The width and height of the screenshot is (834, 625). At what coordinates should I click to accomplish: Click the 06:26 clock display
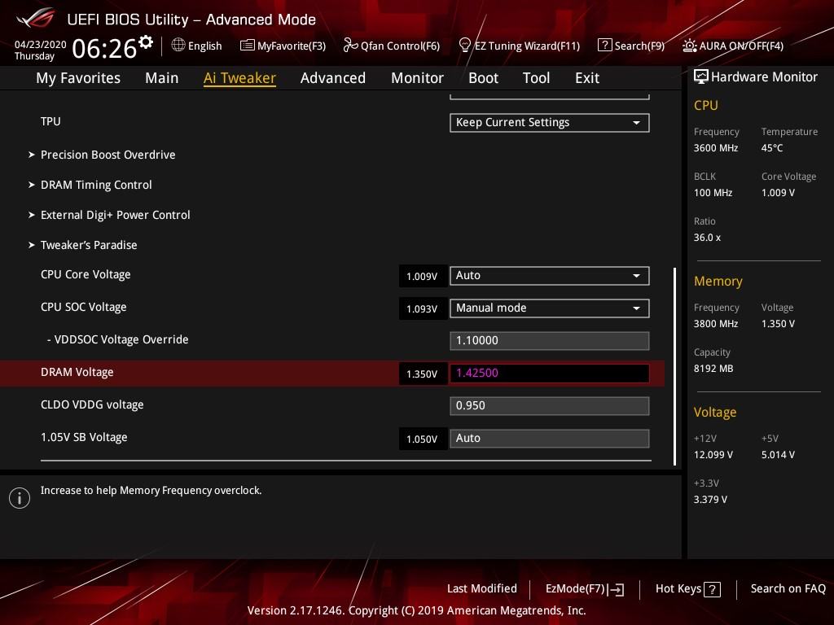point(104,49)
